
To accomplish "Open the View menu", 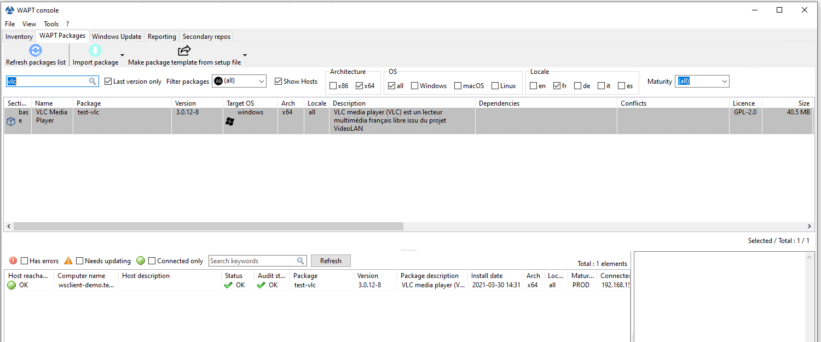I will pyautogui.click(x=29, y=24).
